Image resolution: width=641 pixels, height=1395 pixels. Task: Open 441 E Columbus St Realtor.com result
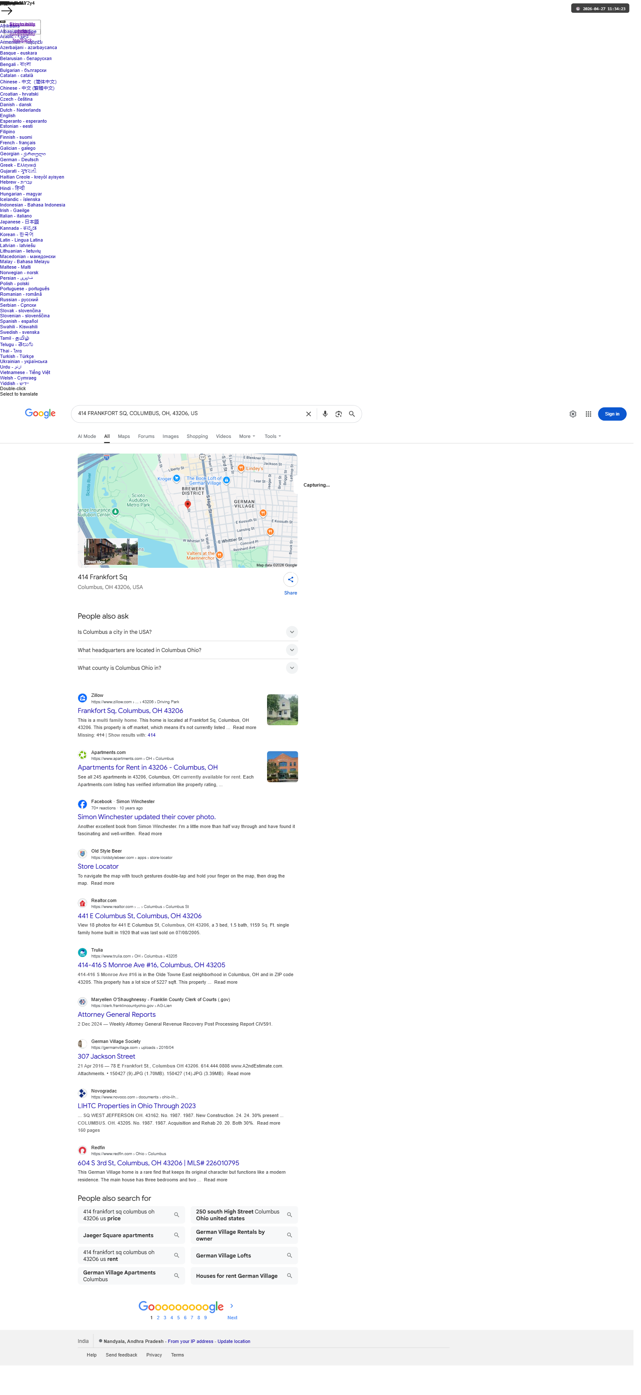(x=139, y=916)
